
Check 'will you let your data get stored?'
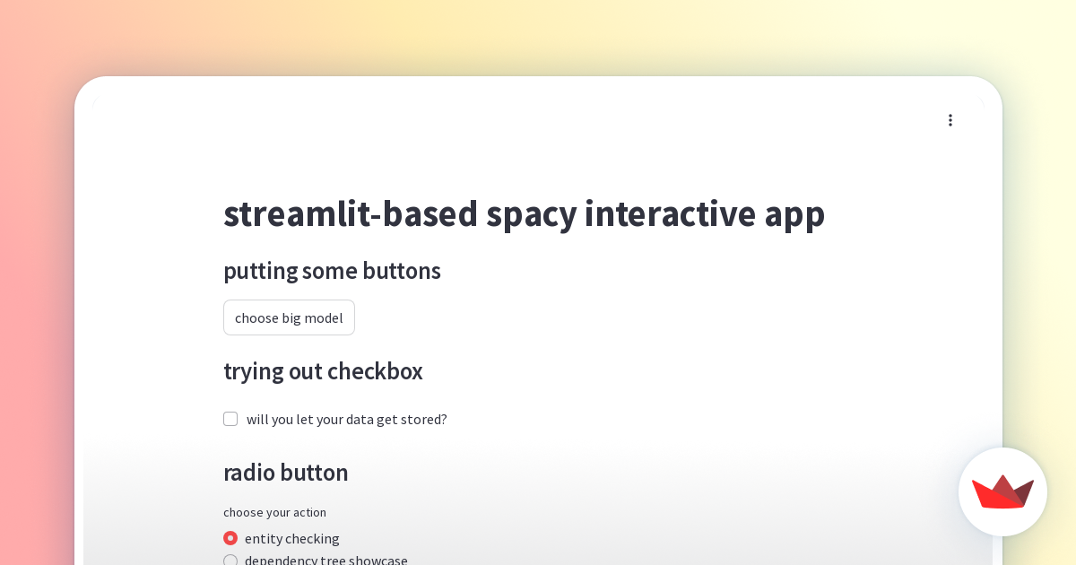tap(230, 419)
